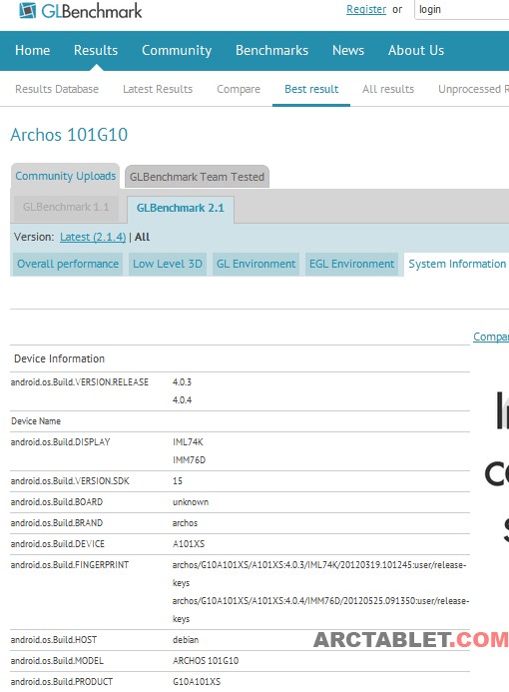Open the Unprocessed Results subtab
Viewport: 509px width, 692px height.
[473, 89]
